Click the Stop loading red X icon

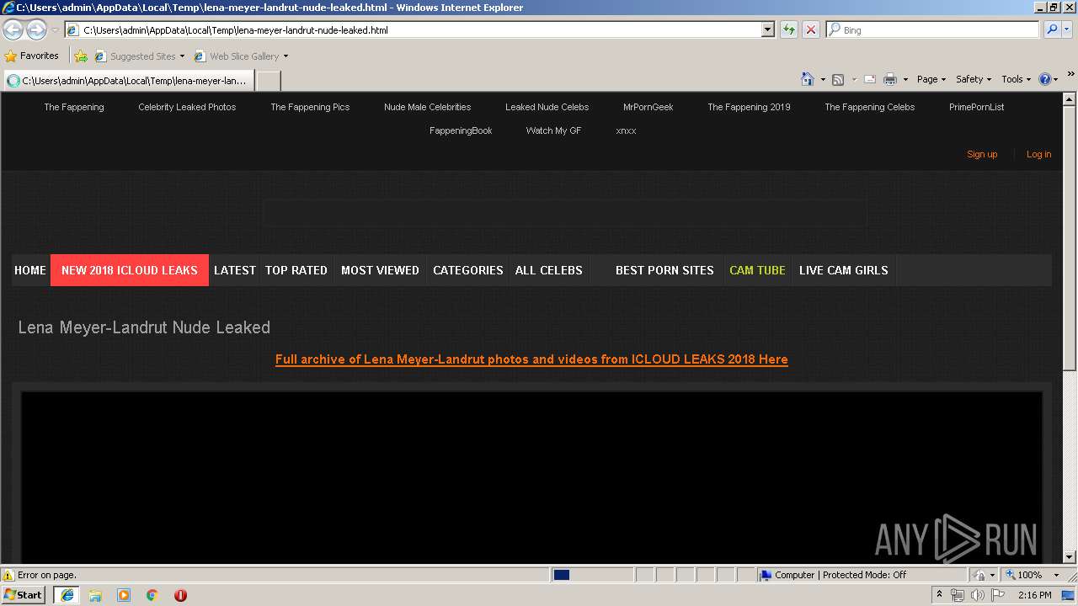tap(810, 29)
